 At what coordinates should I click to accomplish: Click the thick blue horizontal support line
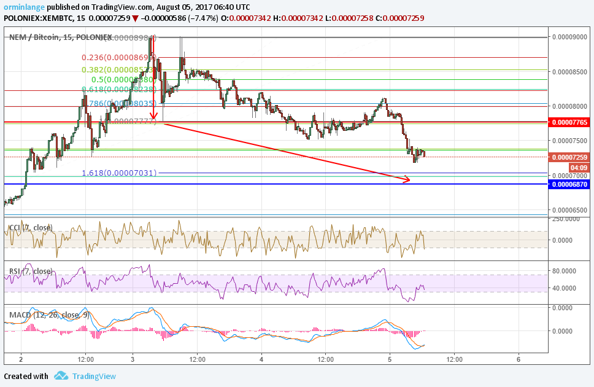tap(276, 184)
